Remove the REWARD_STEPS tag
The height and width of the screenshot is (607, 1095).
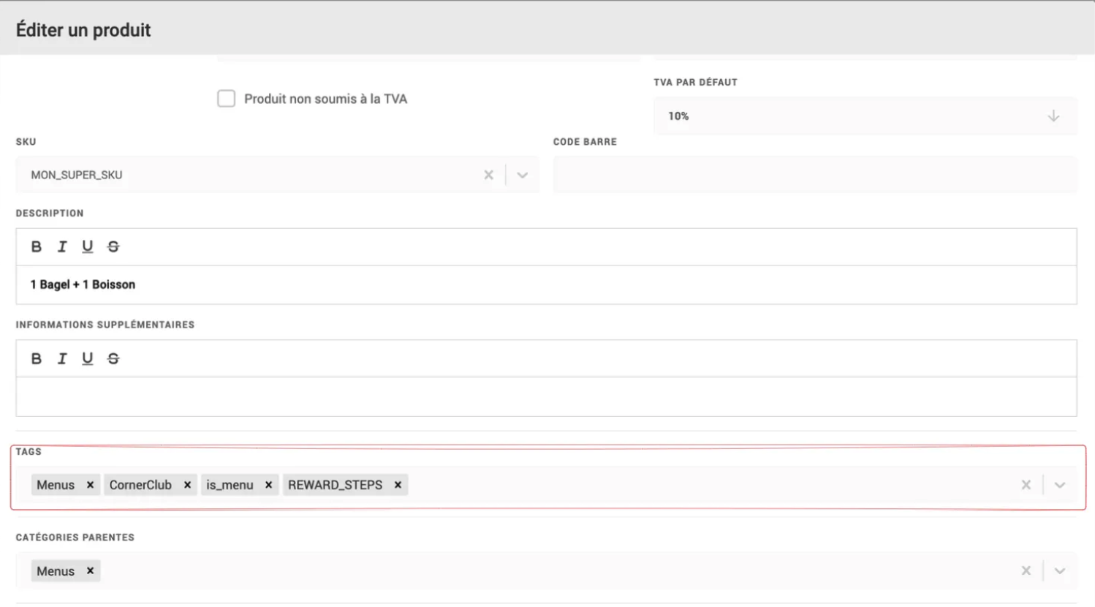click(398, 485)
